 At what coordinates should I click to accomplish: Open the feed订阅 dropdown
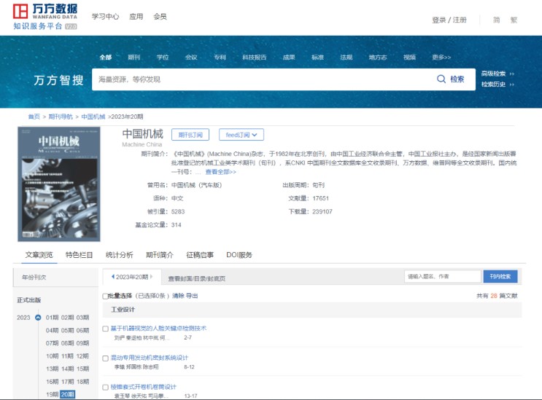click(241, 135)
